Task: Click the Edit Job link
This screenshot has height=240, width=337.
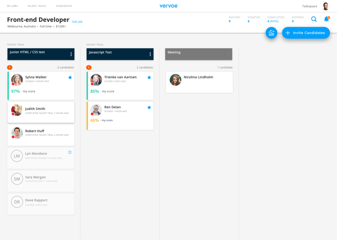Action: pos(77,22)
